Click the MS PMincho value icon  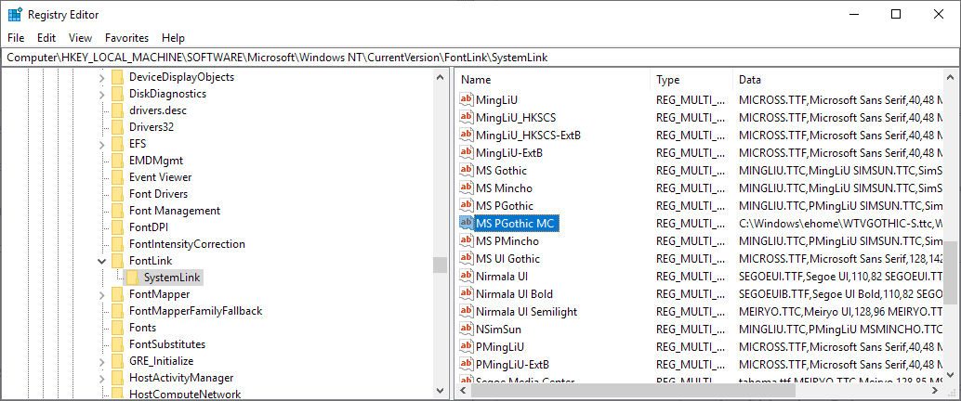[x=467, y=241]
